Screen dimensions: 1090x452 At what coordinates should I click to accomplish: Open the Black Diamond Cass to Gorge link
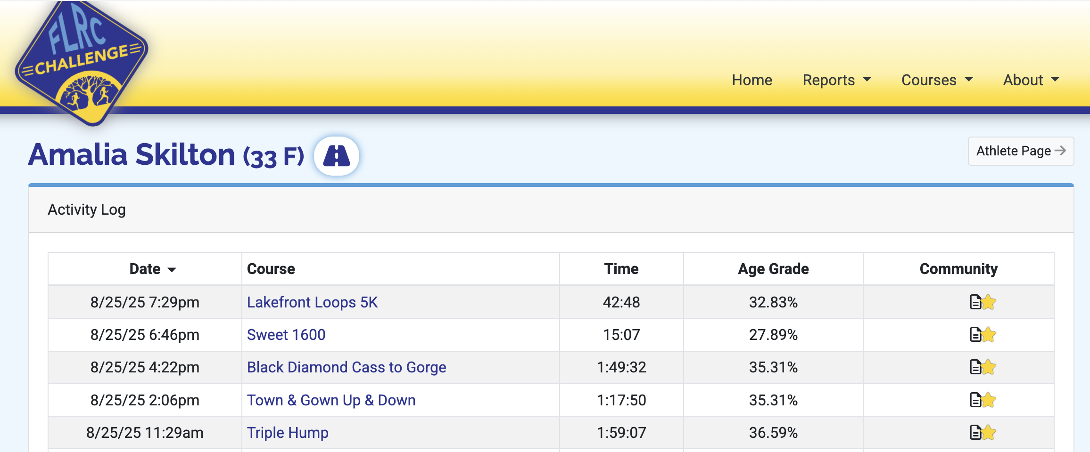[347, 367]
